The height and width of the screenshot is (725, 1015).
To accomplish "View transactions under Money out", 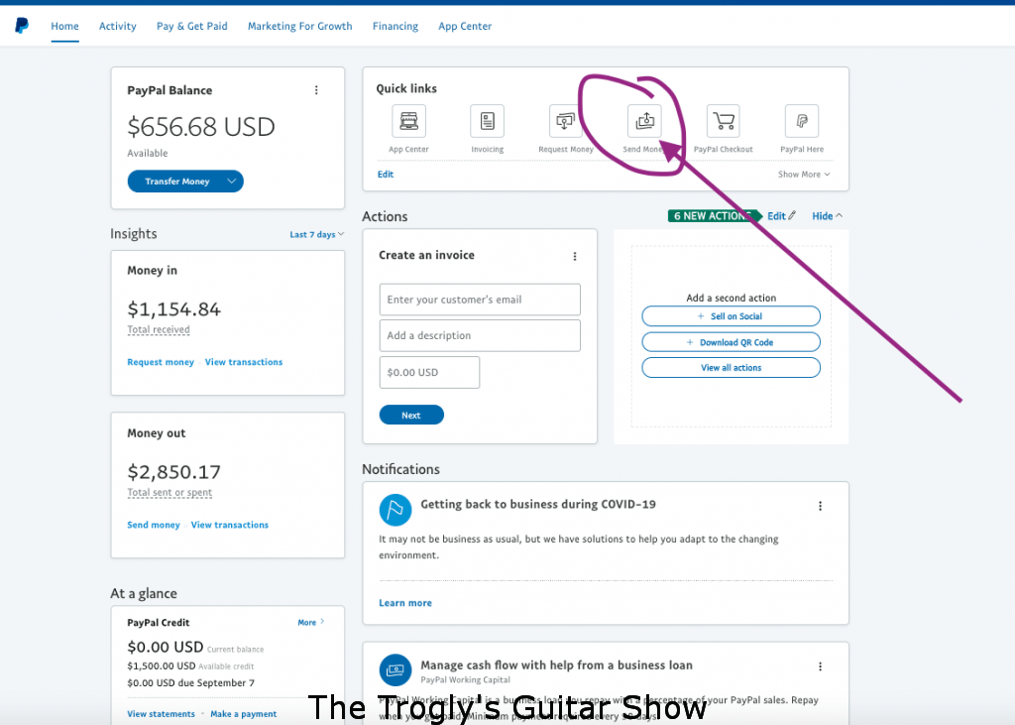I will click(x=229, y=525).
